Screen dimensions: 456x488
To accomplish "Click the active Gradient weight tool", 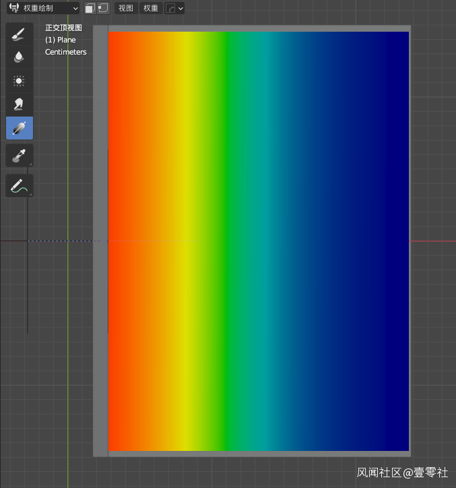I will click(19, 128).
